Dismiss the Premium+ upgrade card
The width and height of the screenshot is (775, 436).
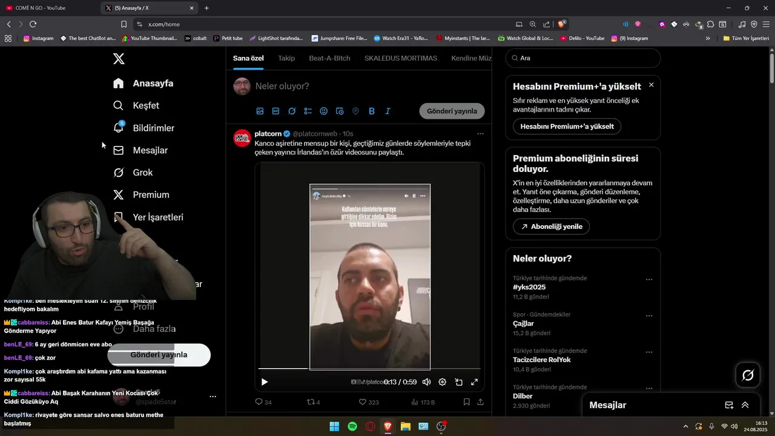651,85
